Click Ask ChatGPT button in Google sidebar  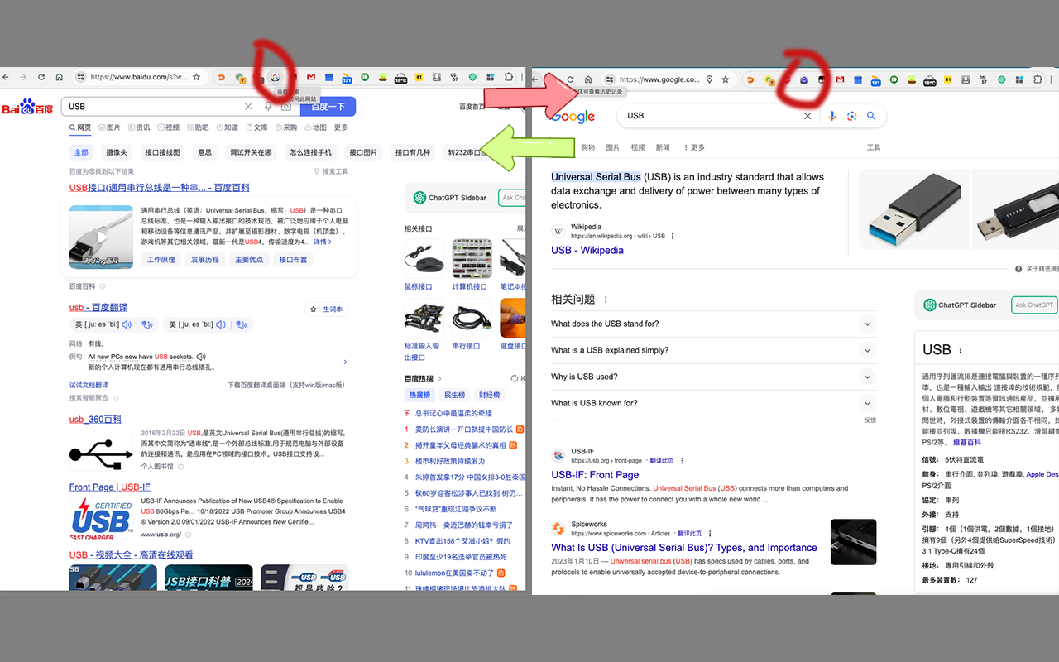(x=1036, y=305)
